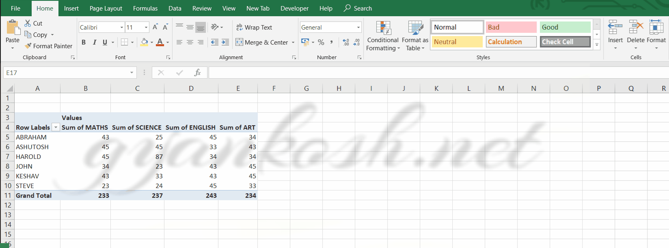Select the Grand Total cell
Viewport: 669px width, 248px height.
click(37, 195)
